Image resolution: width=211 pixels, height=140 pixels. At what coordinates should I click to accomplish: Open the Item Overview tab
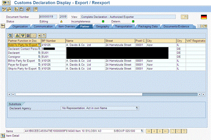click(66, 26)
